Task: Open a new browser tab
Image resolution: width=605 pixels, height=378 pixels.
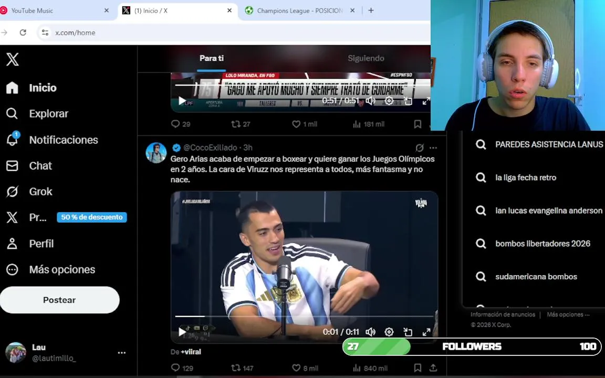Action: (x=371, y=10)
